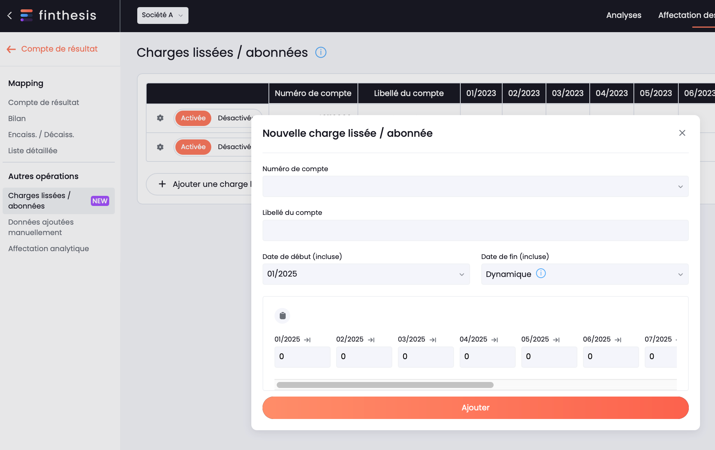Open the Date de début dropdown

[x=366, y=274]
